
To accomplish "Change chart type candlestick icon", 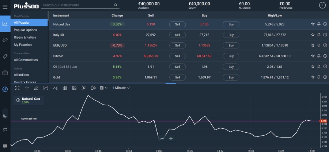I will point(93,88).
